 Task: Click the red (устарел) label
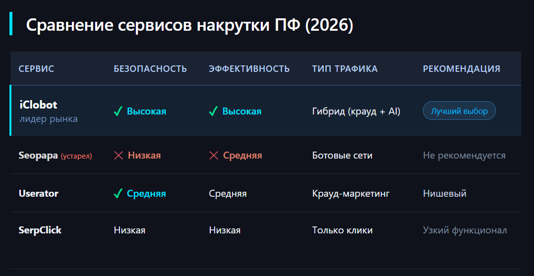click(x=76, y=156)
